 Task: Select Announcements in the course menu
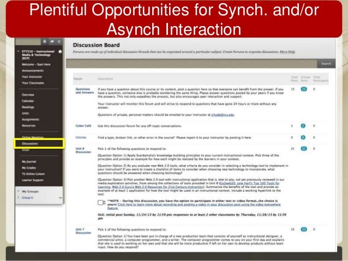33,70
